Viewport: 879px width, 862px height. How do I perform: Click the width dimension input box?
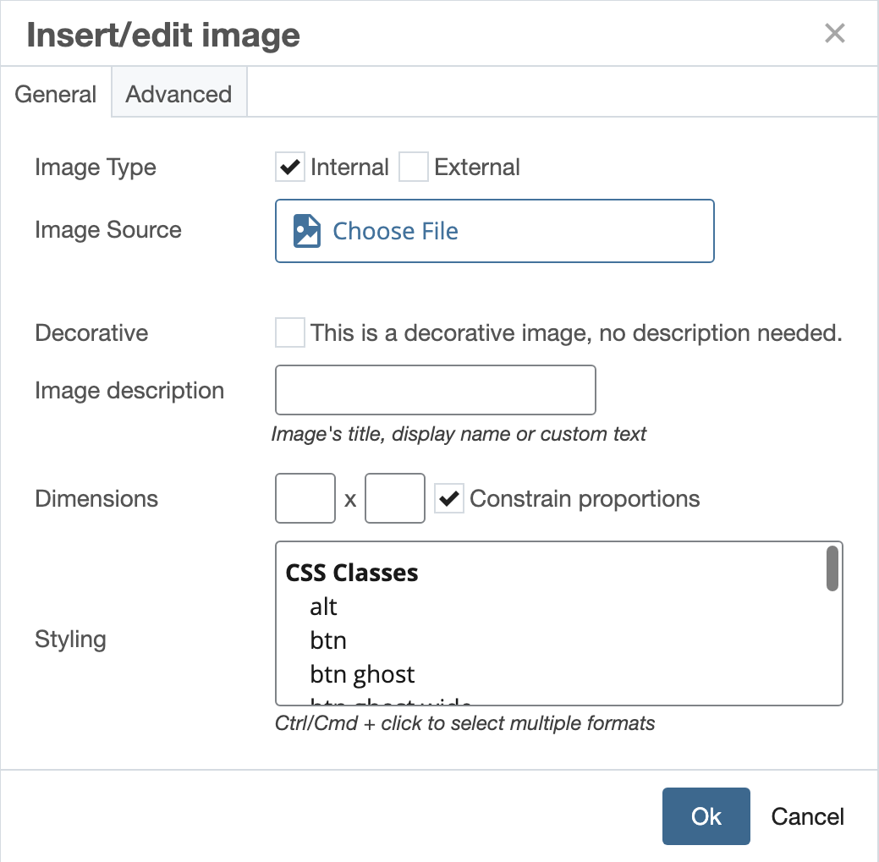tap(305, 498)
